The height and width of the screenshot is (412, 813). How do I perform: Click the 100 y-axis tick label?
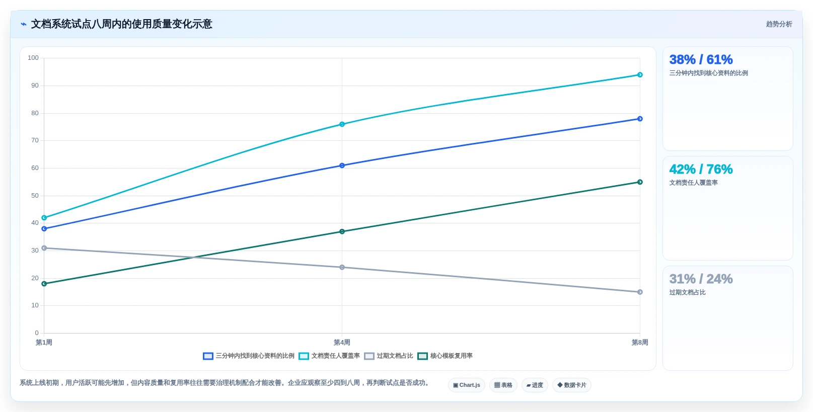33,58
